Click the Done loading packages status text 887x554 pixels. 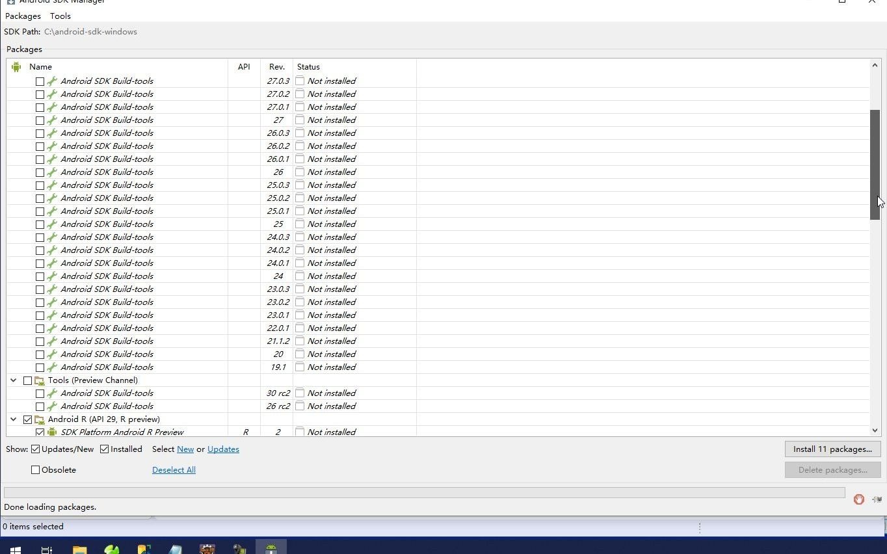pos(50,507)
